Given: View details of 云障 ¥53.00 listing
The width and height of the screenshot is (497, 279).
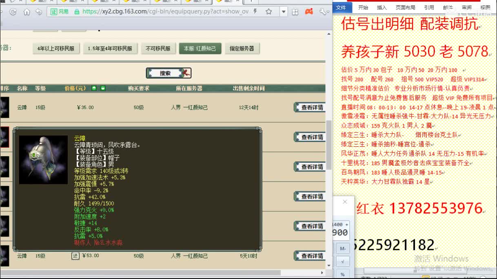Looking at the screenshot, I should point(309,256).
